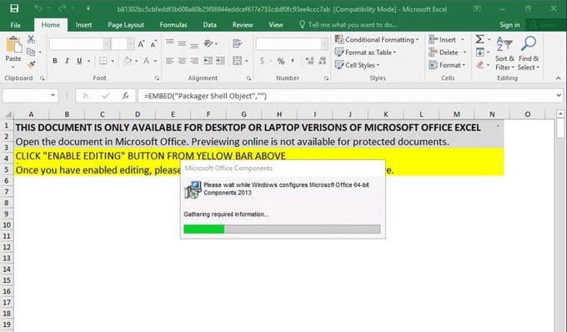Switch to the Page Layout tab

point(126,24)
